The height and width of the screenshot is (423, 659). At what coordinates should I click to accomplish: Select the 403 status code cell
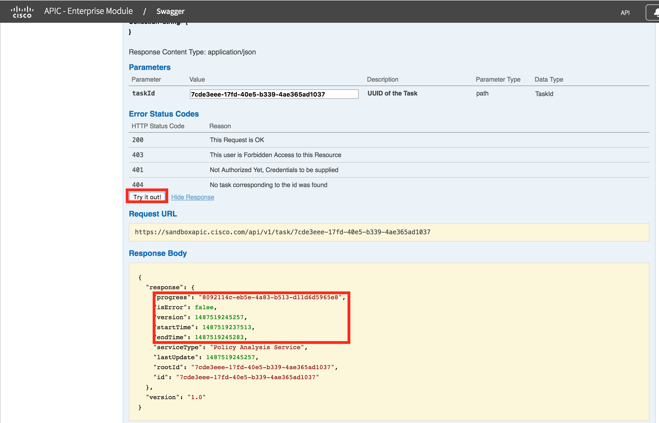(138, 155)
